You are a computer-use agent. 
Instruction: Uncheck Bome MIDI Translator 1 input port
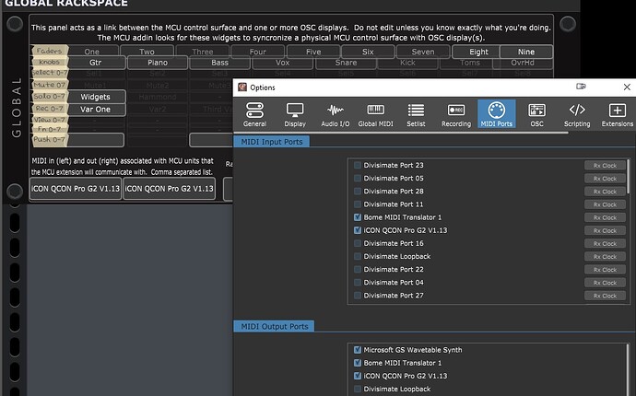(358, 216)
